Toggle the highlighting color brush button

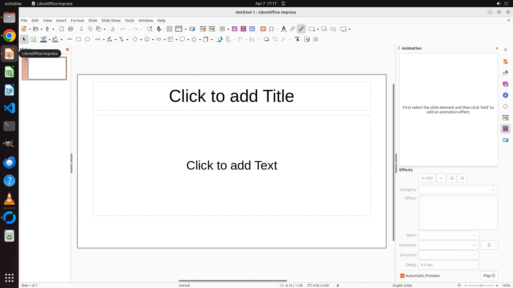[301, 29]
